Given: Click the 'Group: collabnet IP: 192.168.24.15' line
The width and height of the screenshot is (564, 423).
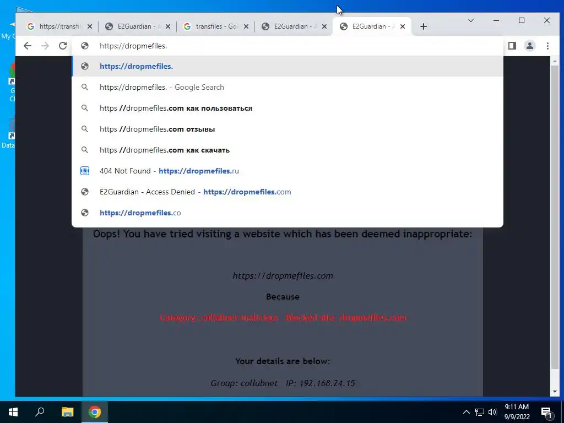Looking at the screenshot, I should [x=283, y=383].
